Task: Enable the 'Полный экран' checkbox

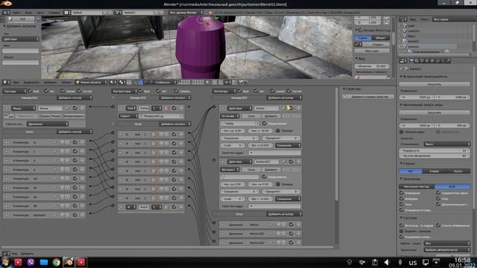Action: [402, 132]
